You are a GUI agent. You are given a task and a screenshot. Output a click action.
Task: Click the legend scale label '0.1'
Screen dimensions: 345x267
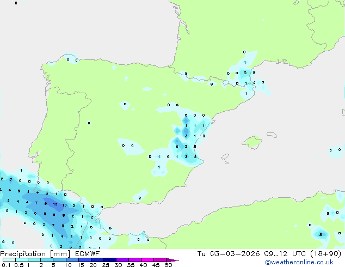tap(6, 265)
